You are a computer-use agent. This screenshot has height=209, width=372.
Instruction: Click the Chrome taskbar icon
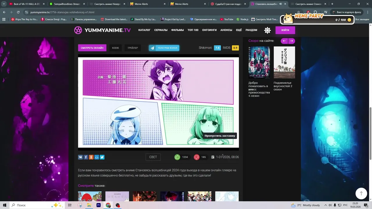[x=108, y=205]
